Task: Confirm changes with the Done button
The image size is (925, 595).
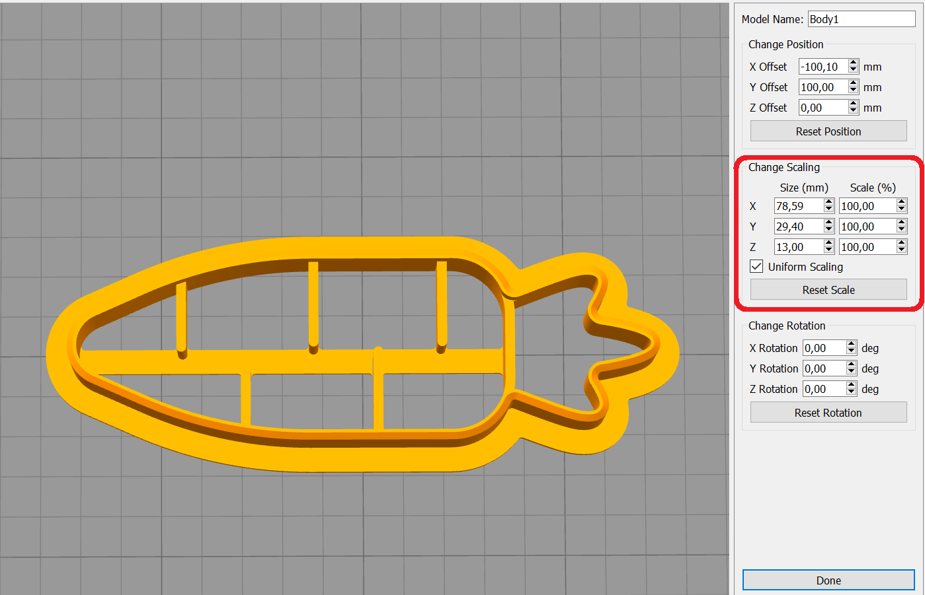Action: coord(828,580)
